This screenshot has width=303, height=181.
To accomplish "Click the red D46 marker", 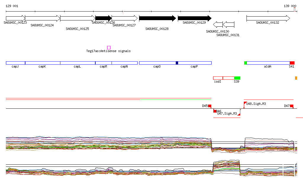I will pyautogui.click(x=215, y=111).
